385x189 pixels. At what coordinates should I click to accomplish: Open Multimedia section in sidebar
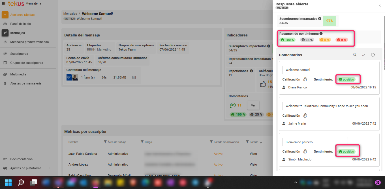coord(18,74)
